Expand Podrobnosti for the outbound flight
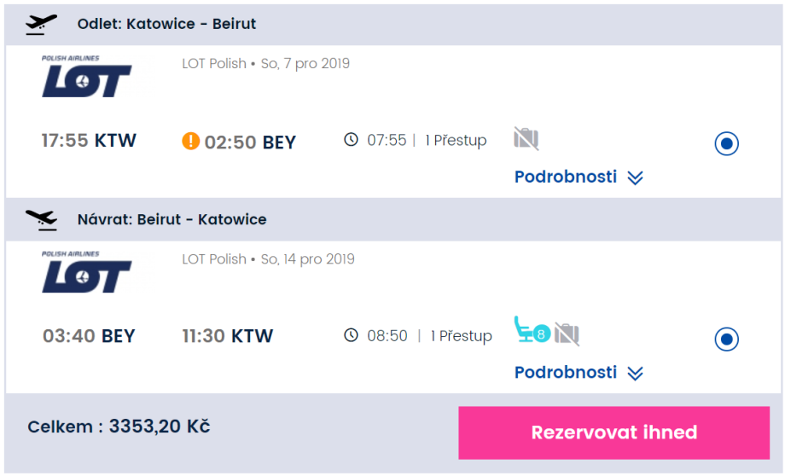This screenshot has height=476, width=785. [x=566, y=177]
